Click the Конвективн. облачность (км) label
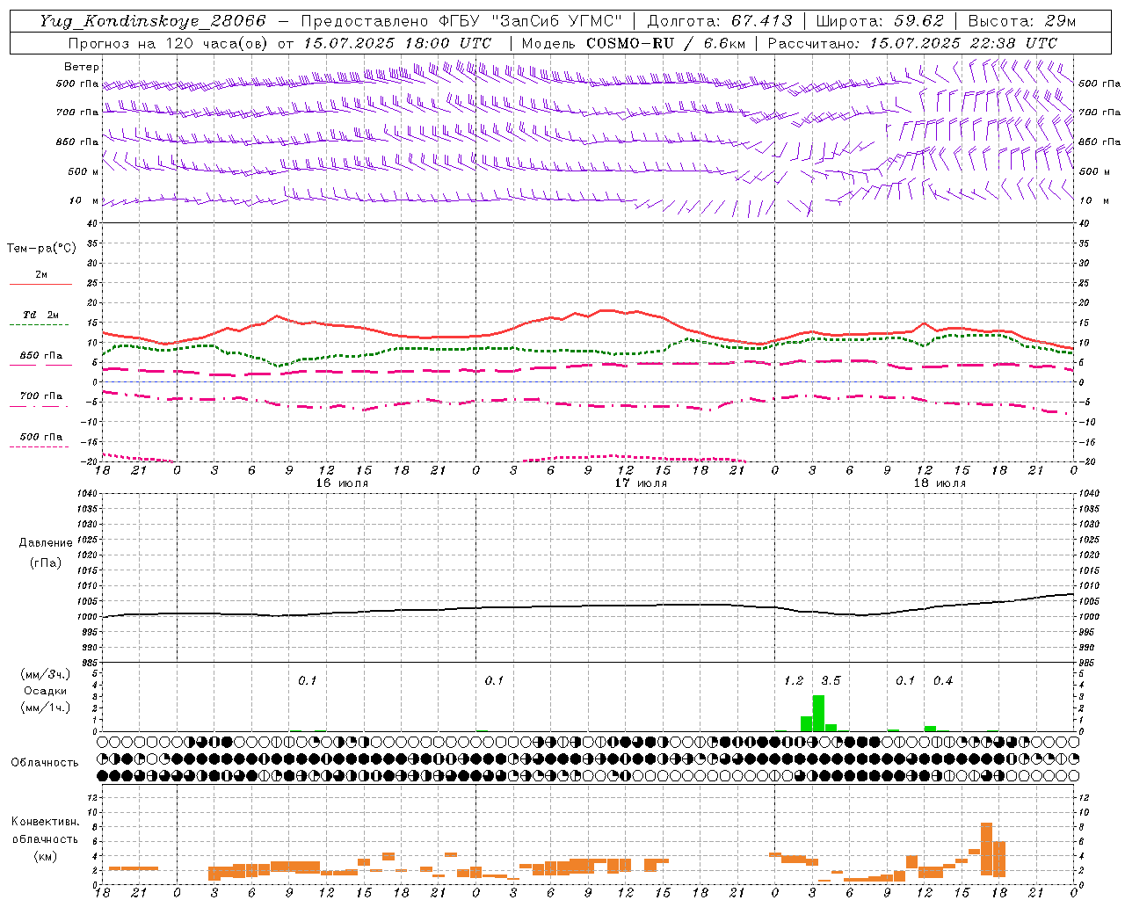This screenshot has height=900, width=1125. tap(45, 838)
